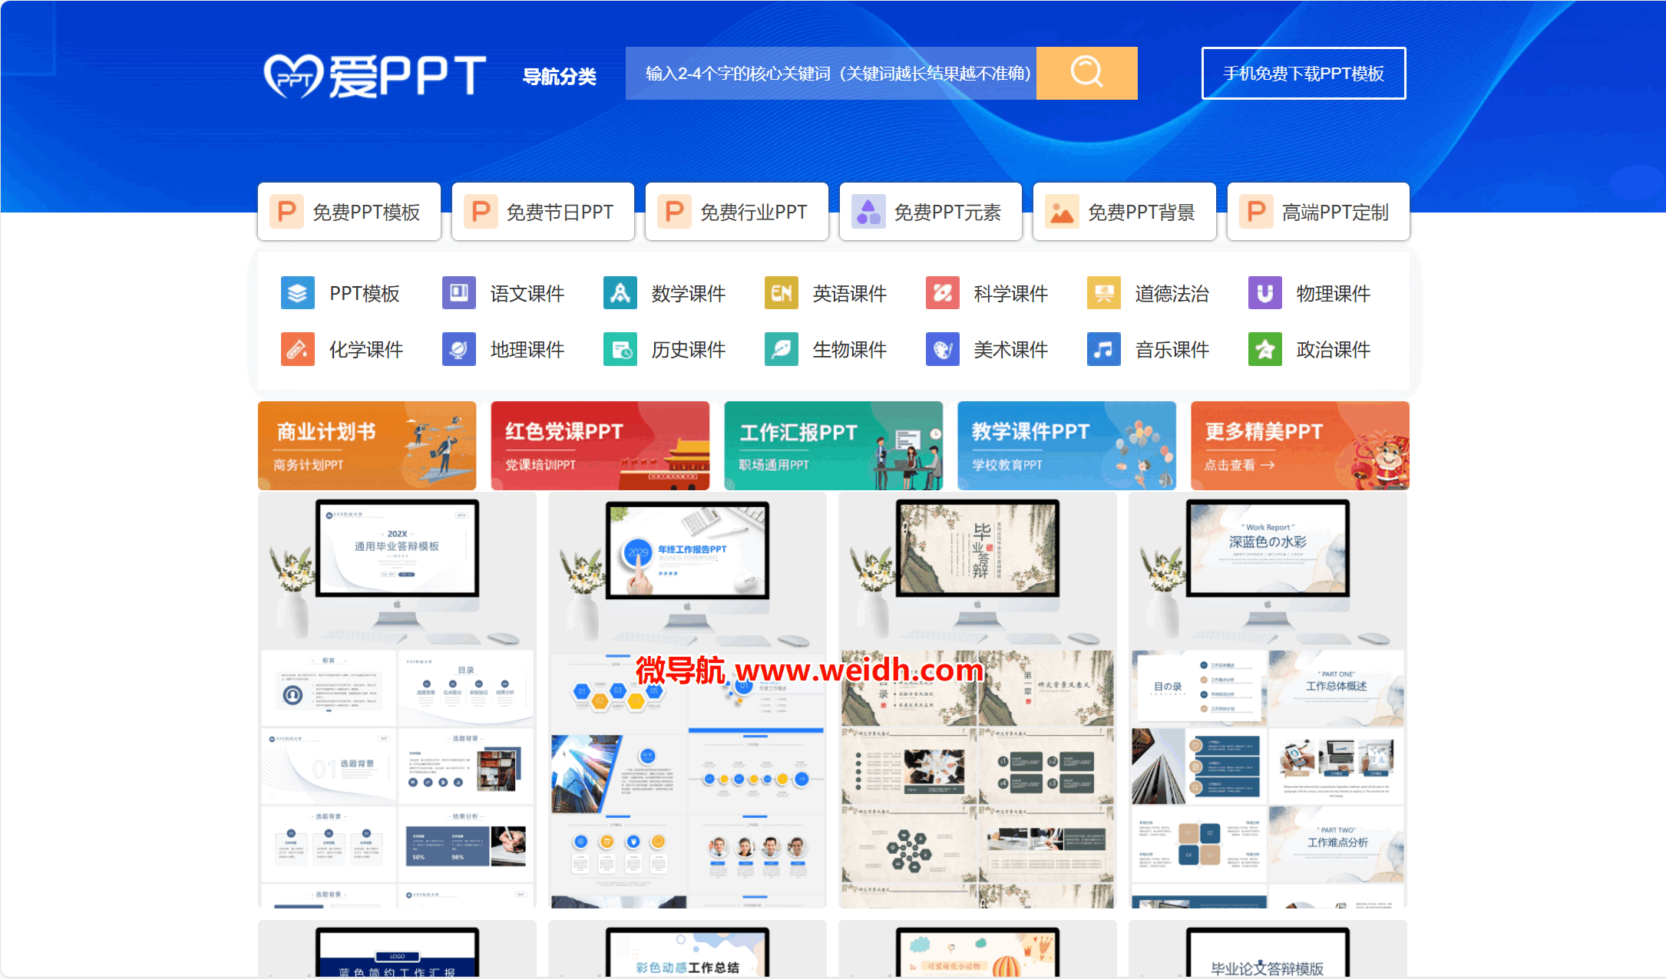Click the 手机免费下载PPT模板 button
Image resolution: width=1666 pixels, height=979 pixels.
(1304, 74)
